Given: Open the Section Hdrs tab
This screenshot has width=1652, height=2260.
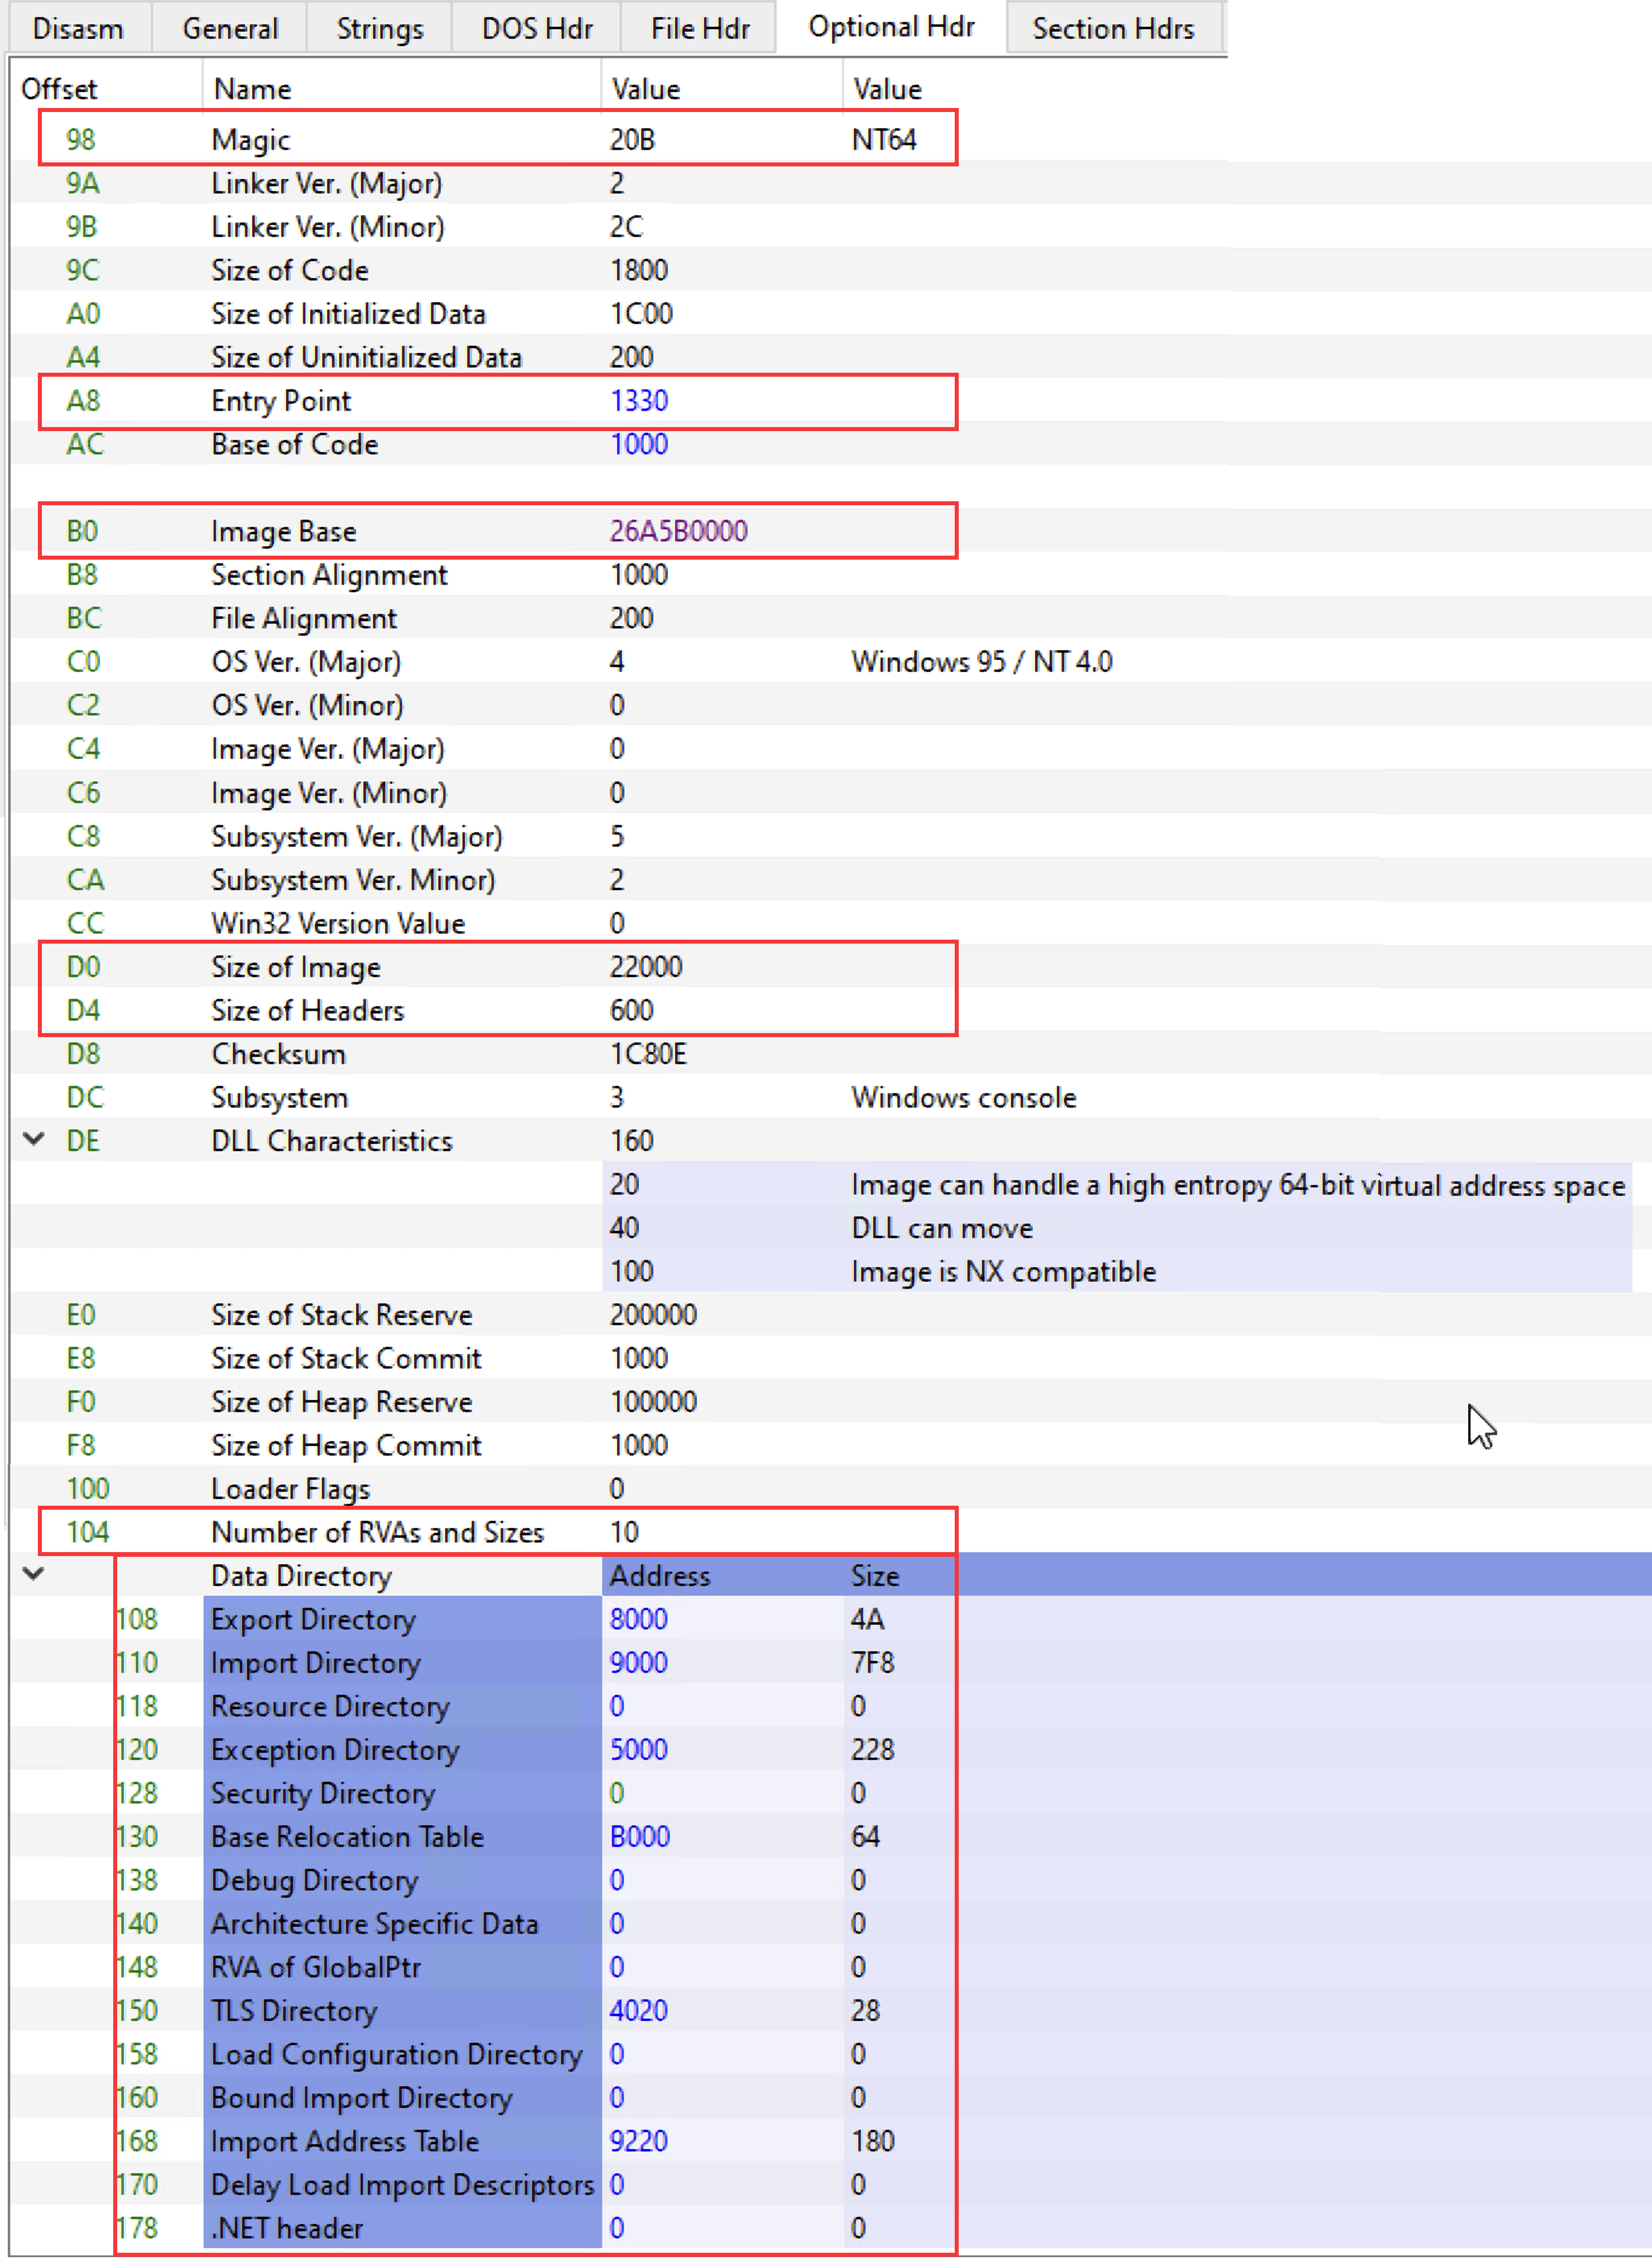Looking at the screenshot, I should click(x=1113, y=28).
